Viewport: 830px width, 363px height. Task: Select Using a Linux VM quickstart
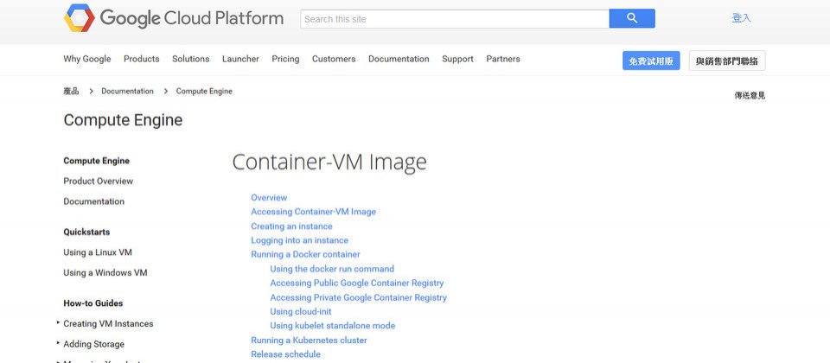coord(98,252)
